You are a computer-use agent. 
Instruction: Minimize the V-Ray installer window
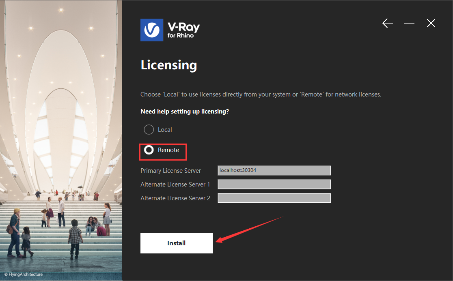409,23
